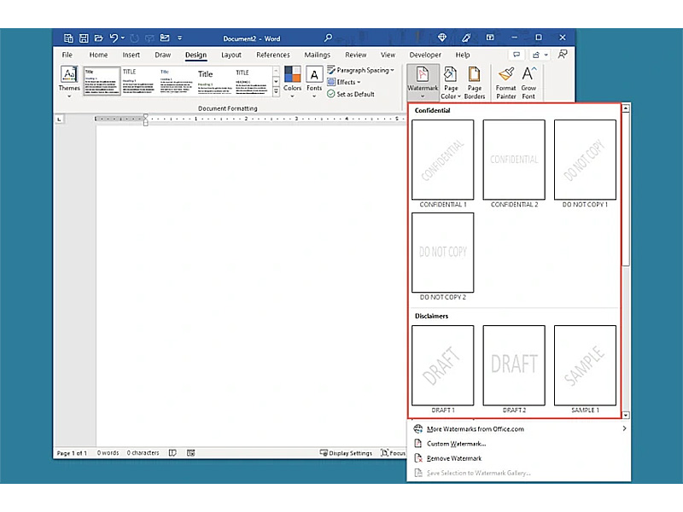The height and width of the screenshot is (512, 683).
Task: Click Set as Default
Action: click(x=351, y=94)
